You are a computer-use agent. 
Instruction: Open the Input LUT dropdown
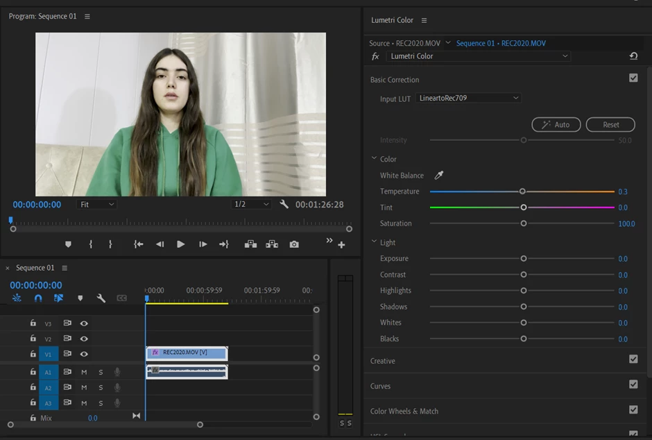468,99
